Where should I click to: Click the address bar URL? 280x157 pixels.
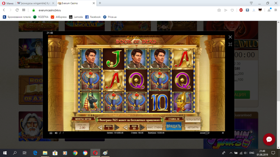(50, 10)
